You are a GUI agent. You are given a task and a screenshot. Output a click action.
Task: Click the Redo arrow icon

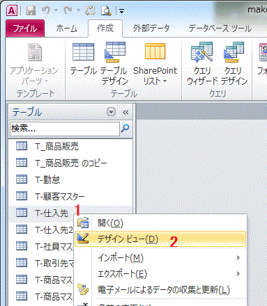click(x=68, y=10)
